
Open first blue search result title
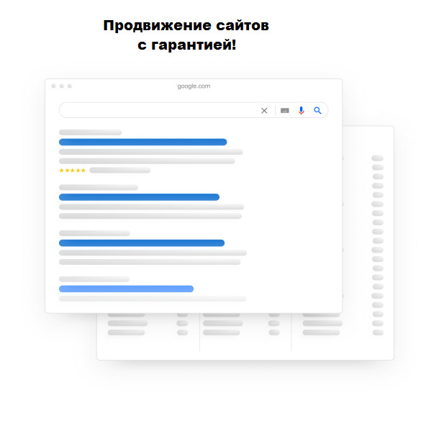point(142,142)
